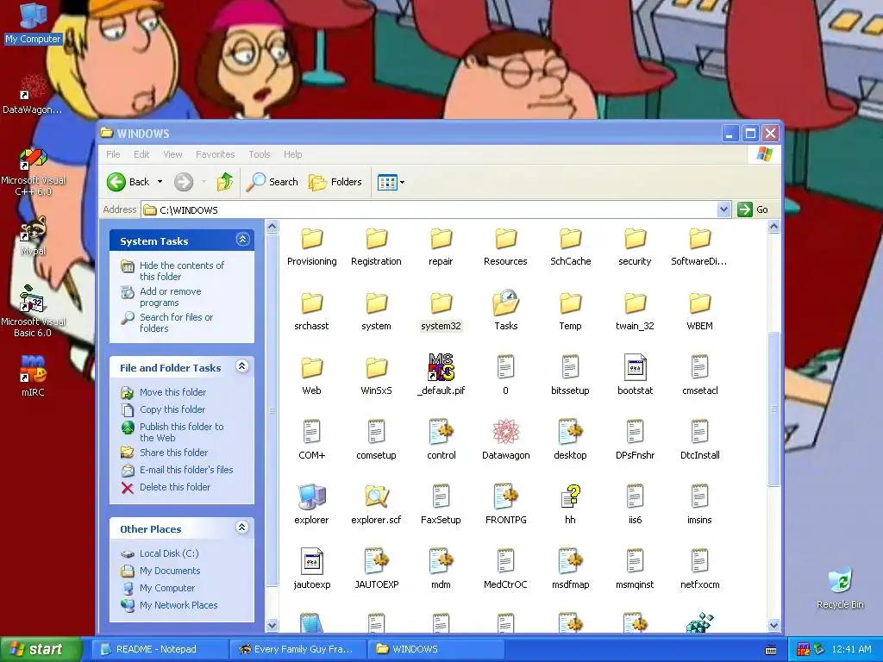The height and width of the screenshot is (662, 883).
Task: Open Local Disk (C:) link
Action: click(x=169, y=553)
